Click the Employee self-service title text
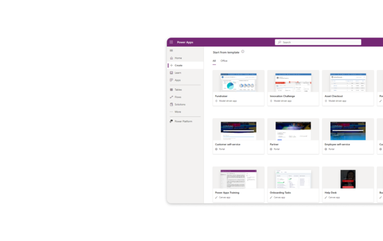The image size is (383, 241). click(x=338, y=144)
